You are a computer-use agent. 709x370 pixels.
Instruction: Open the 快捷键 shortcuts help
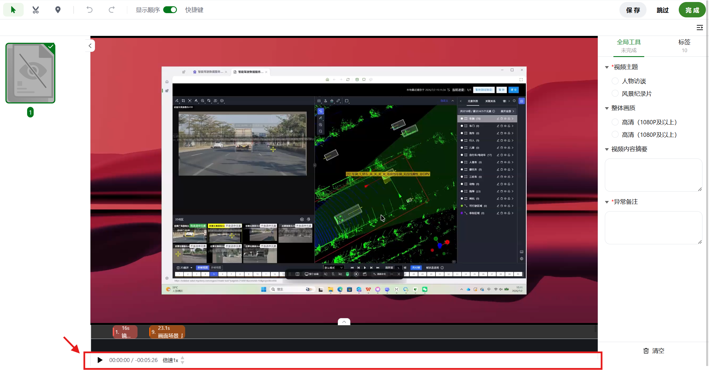[x=194, y=10]
